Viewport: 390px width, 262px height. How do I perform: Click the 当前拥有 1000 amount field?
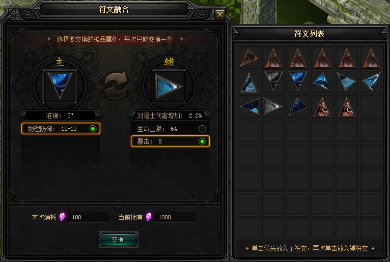(x=175, y=217)
